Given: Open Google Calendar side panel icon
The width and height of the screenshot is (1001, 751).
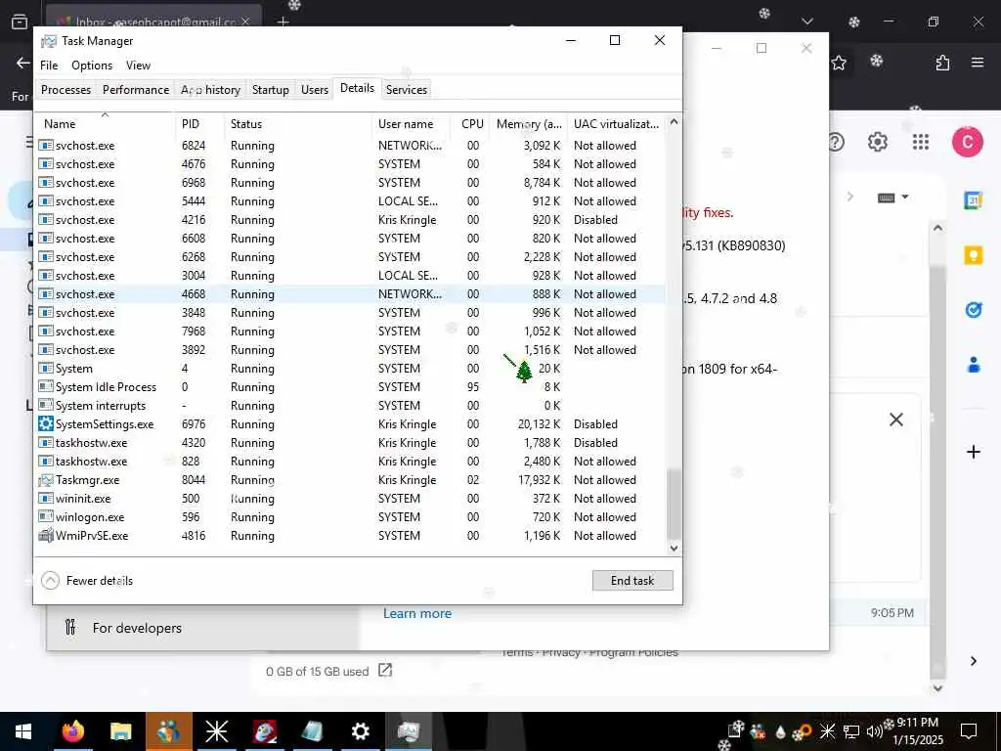Looking at the screenshot, I should 973,199.
